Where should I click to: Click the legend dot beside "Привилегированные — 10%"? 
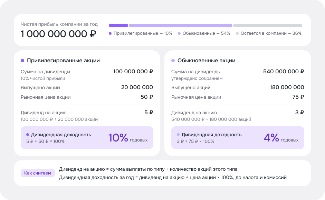pyautogui.click(x=110, y=33)
